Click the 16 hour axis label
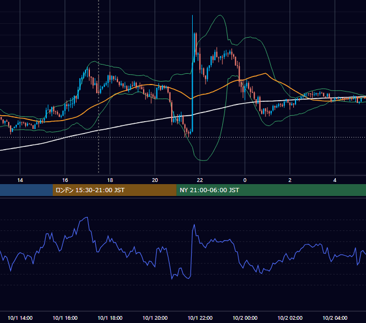366x323 pixels. [x=65, y=180]
